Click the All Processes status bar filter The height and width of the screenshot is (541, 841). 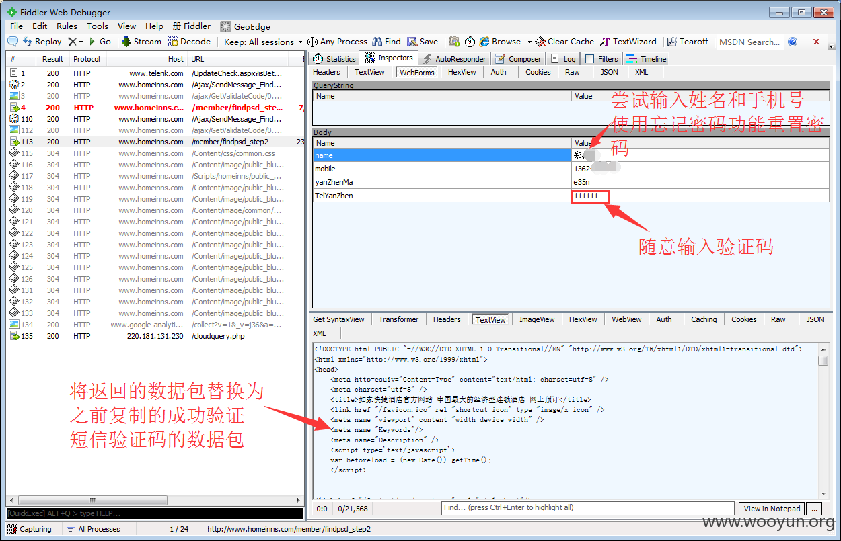pyautogui.click(x=94, y=529)
